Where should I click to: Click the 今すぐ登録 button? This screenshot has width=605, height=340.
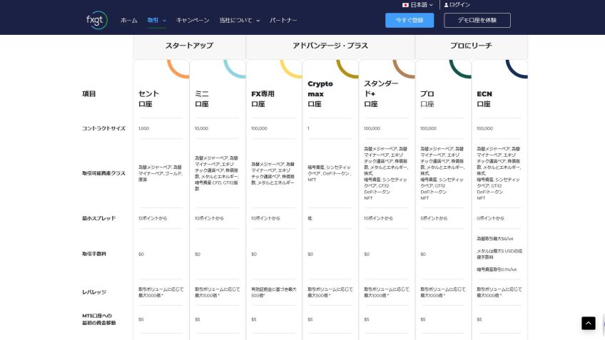tap(410, 20)
